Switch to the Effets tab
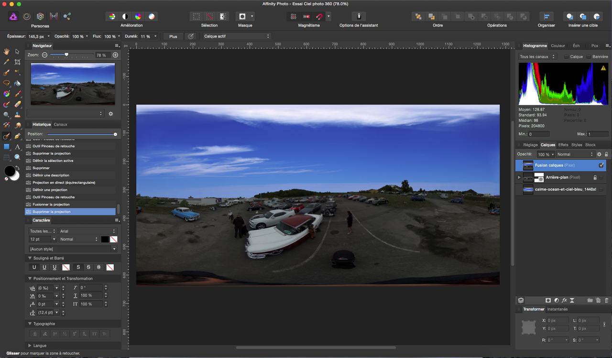Screen dimensions: 612x358 click(x=563, y=145)
